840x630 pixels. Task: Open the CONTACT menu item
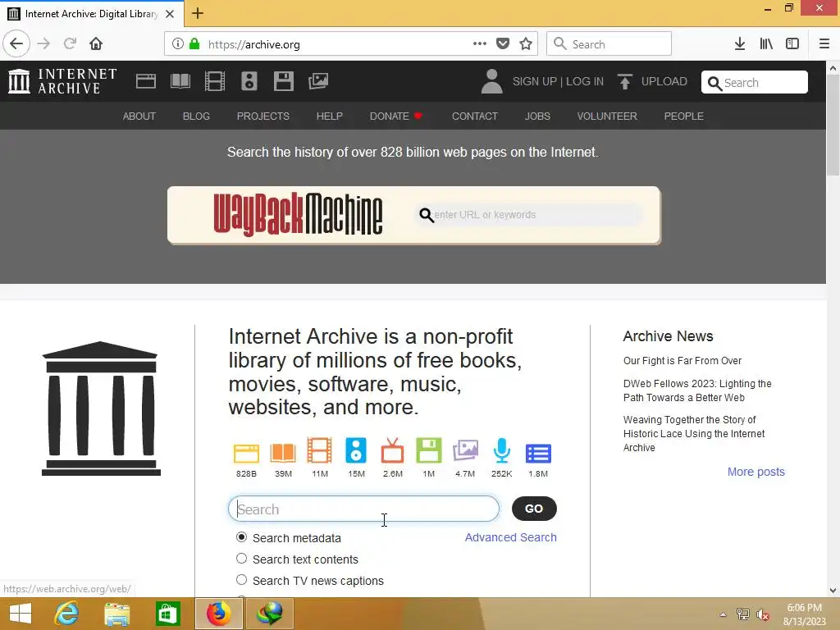(475, 116)
